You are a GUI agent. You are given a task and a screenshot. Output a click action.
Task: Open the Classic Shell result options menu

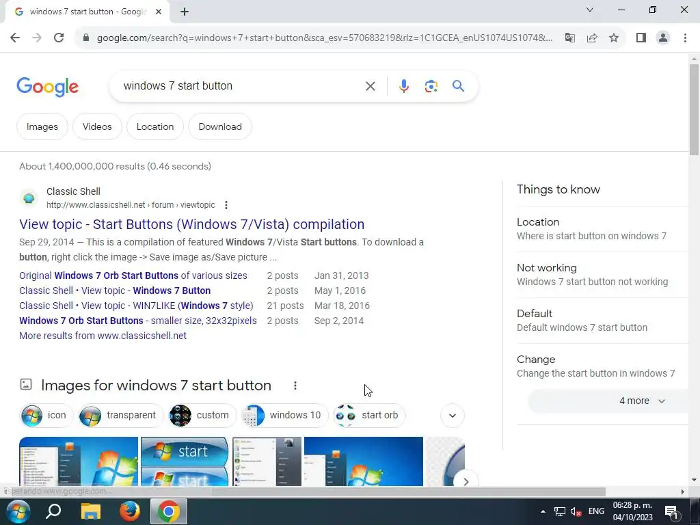pos(226,205)
